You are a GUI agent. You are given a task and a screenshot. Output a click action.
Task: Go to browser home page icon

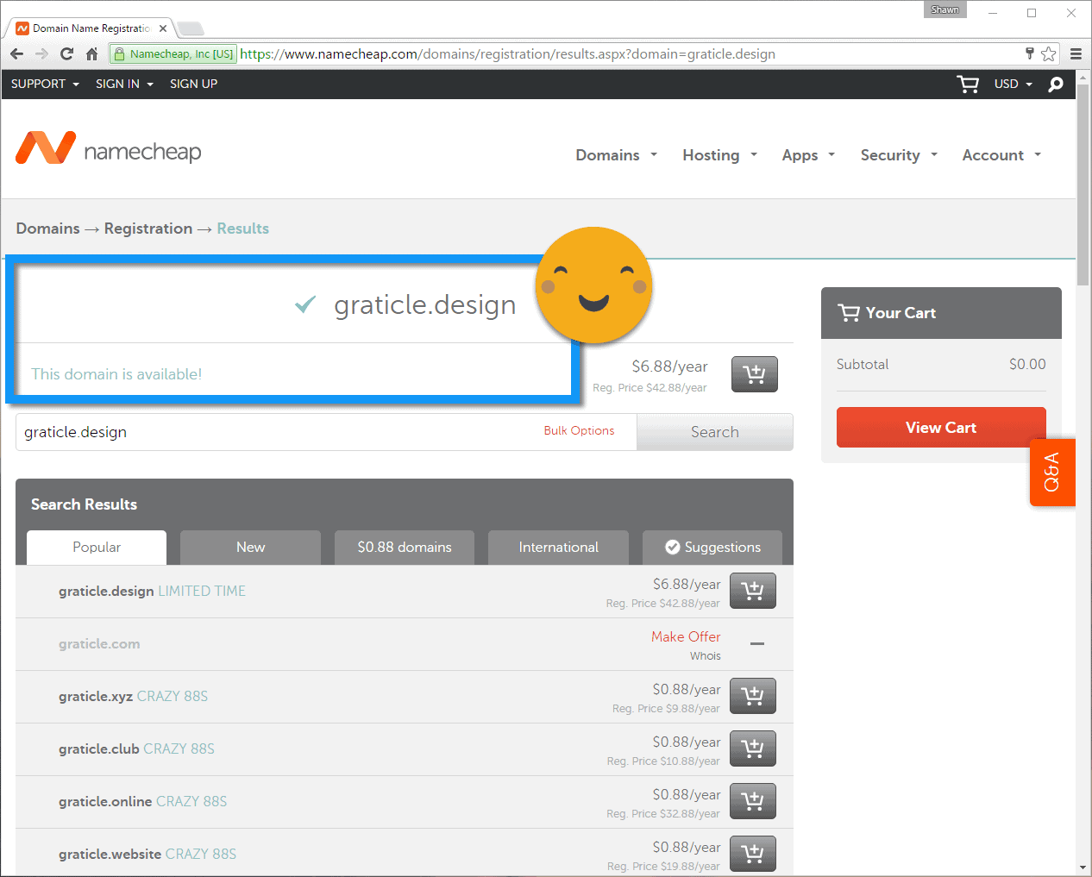[x=91, y=53]
